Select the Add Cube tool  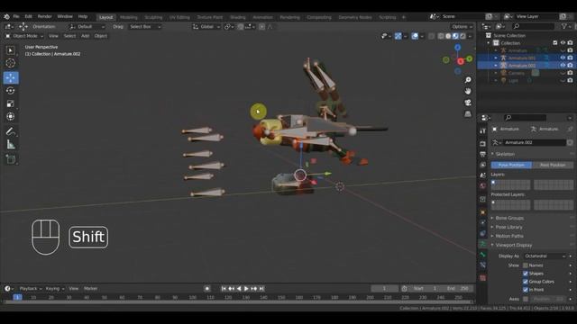pyautogui.click(x=11, y=159)
